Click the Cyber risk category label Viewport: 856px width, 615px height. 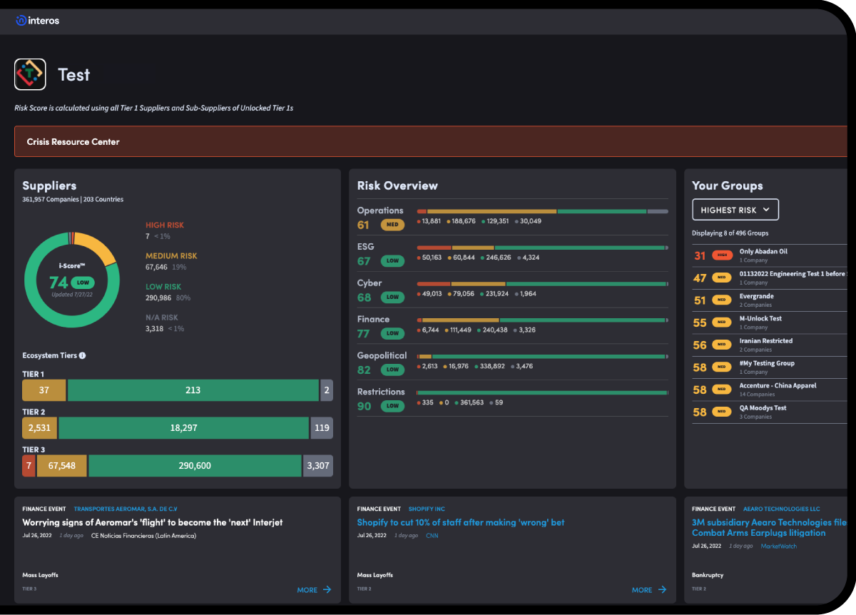[x=370, y=283]
